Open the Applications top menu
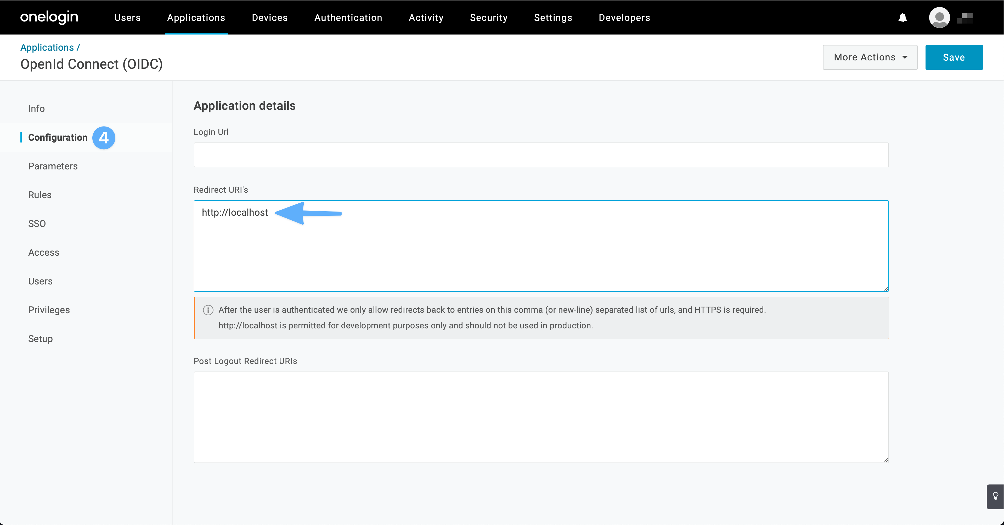The height and width of the screenshot is (525, 1004). pyautogui.click(x=196, y=18)
